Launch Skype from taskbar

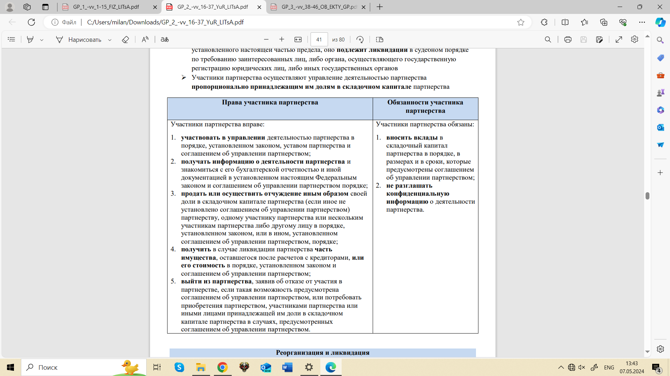[x=179, y=367]
